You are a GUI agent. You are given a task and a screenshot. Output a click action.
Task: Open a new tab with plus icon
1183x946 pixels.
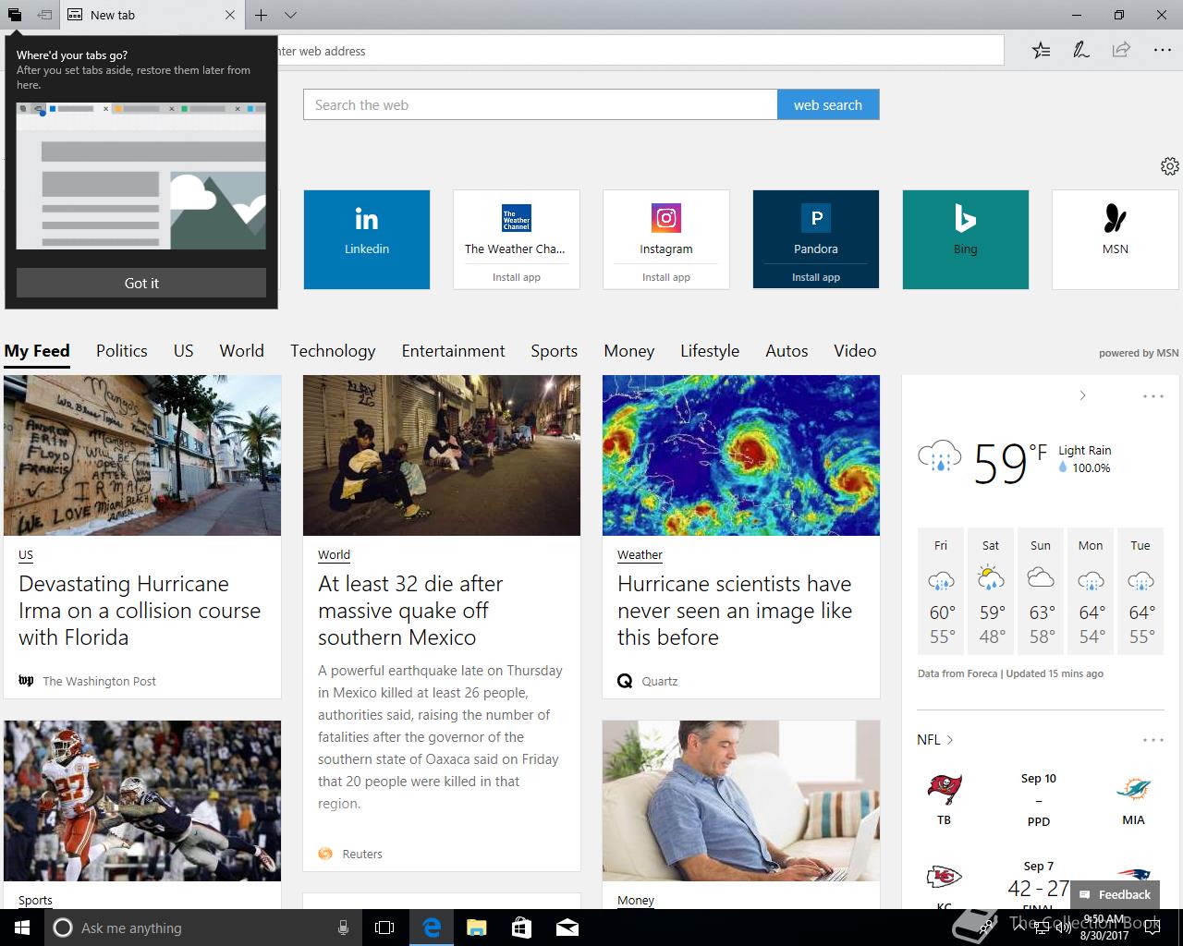[262, 15]
